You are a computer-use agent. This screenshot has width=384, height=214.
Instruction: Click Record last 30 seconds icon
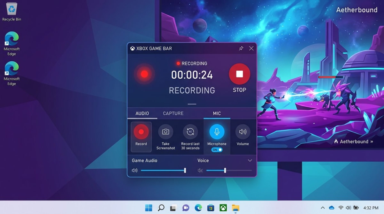190,132
